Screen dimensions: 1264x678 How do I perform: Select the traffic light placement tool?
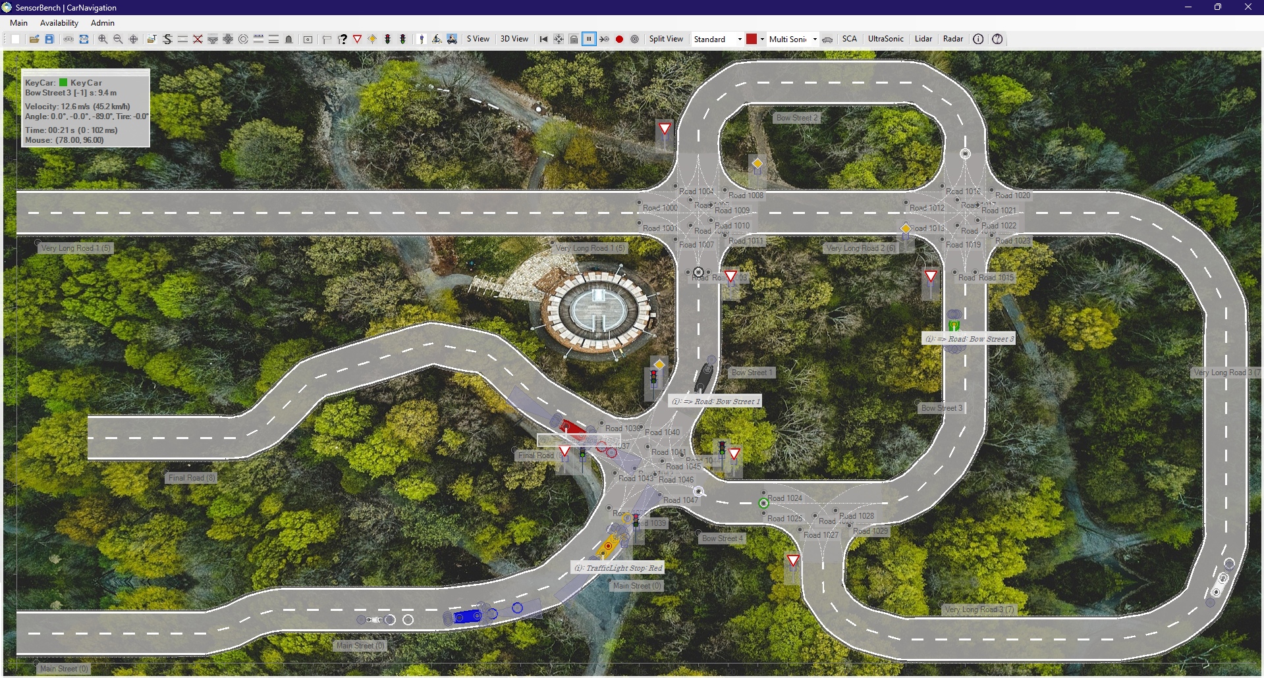click(x=387, y=39)
